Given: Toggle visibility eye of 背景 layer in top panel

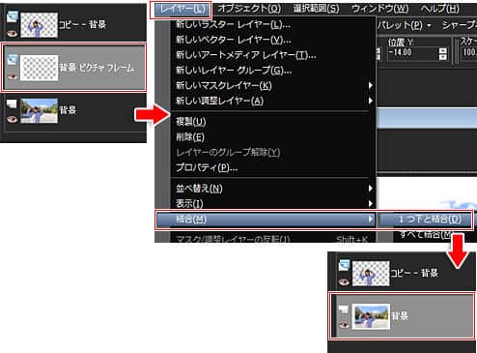Looking at the screenshot, I should (13, 119).
